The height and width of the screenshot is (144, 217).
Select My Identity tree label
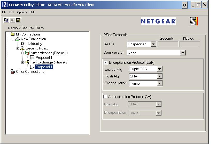coord(34,44)
